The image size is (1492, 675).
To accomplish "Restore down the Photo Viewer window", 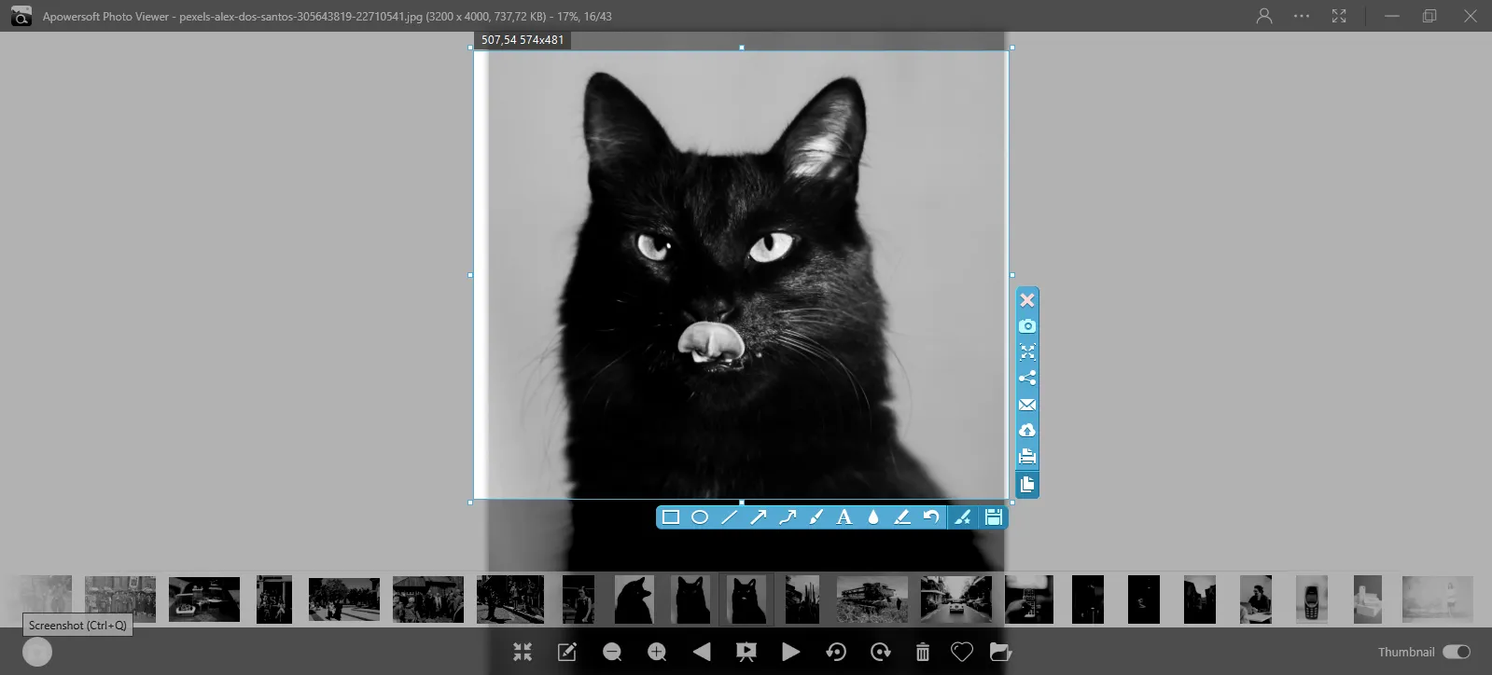I will [1429, 16].
